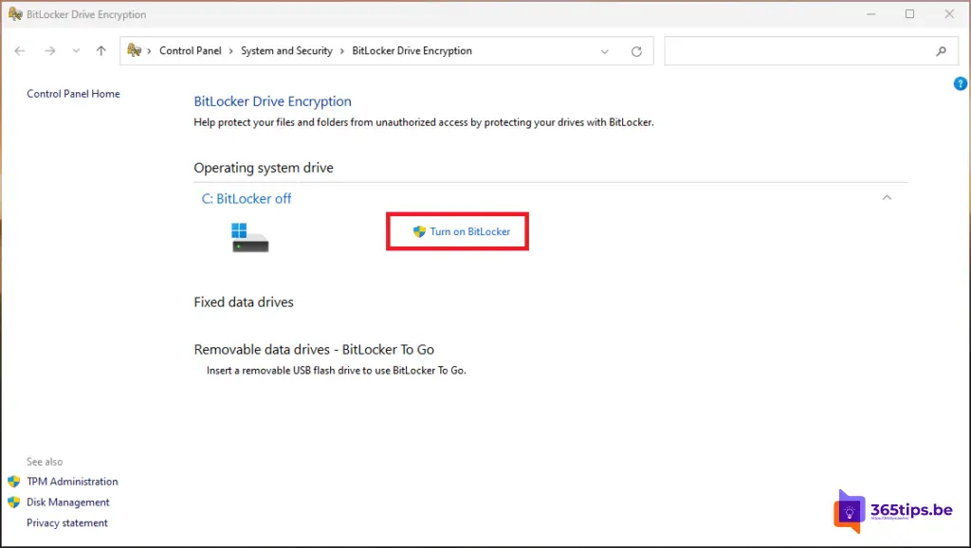Click the Back navigation arrow
Screen dimensions: 971x548
(x=20, y=51)
